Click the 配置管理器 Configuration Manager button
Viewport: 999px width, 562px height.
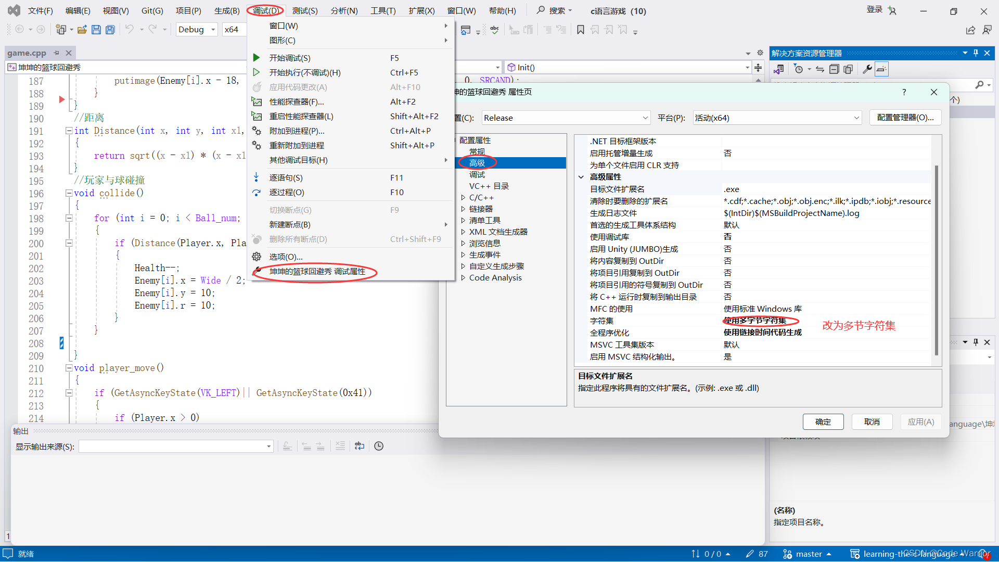tap(905, 118)
